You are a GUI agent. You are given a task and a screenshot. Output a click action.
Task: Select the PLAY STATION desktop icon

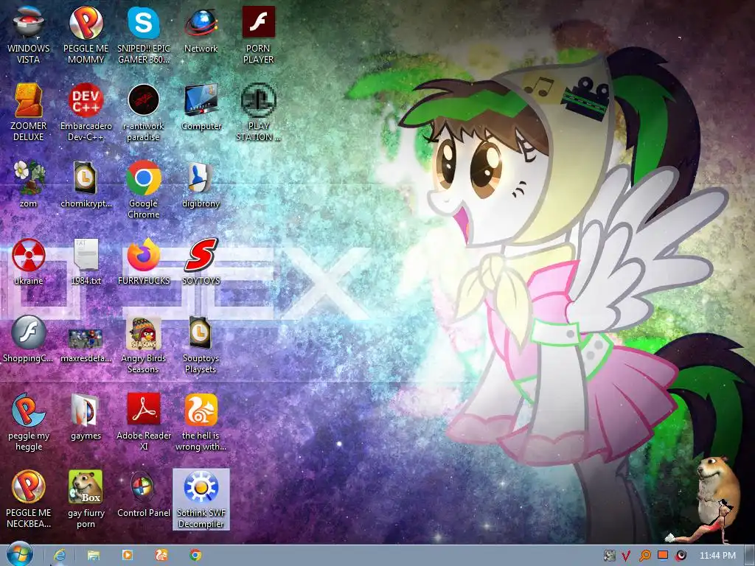click(259, 112)
